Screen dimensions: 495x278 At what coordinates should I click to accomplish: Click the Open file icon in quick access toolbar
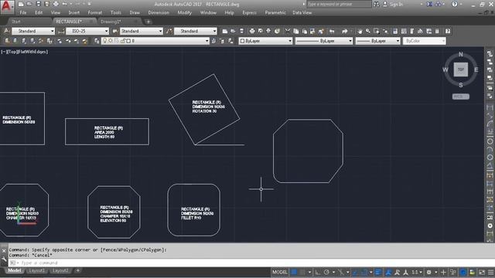coord(29,4)
